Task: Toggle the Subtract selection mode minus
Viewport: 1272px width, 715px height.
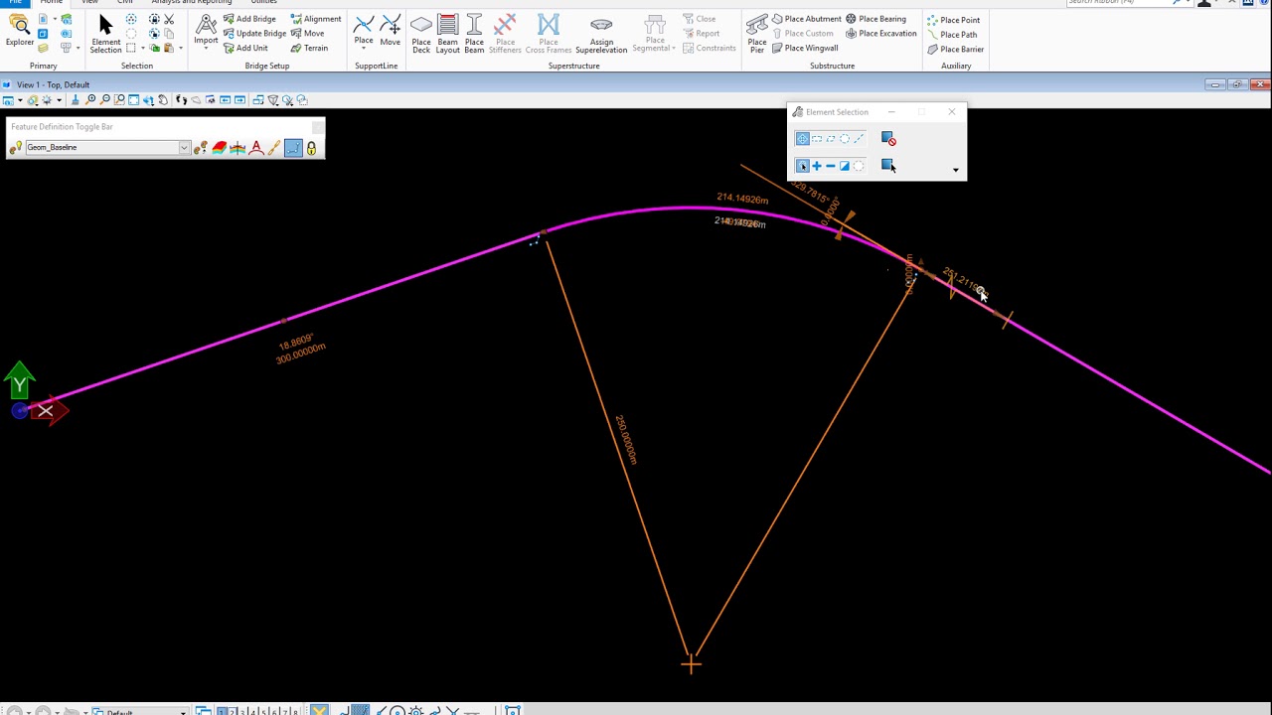Action: tap(830, 166)
